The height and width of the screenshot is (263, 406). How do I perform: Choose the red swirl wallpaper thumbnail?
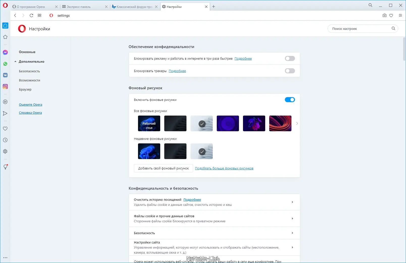coord(280,123)
